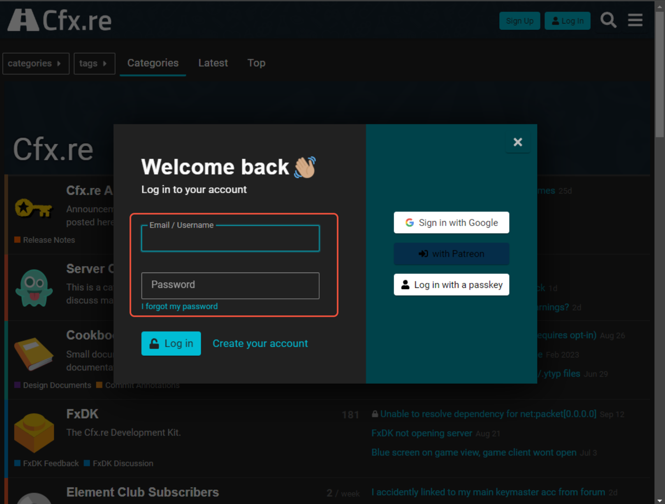This screenshot has height=504, width=665.
Task: Click the waving hand emoji
Action: pyautogui.click(x=305, y=167)
